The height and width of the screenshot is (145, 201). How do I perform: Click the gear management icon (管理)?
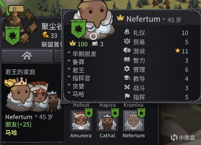pyautogui.click(x=127, y=69)
